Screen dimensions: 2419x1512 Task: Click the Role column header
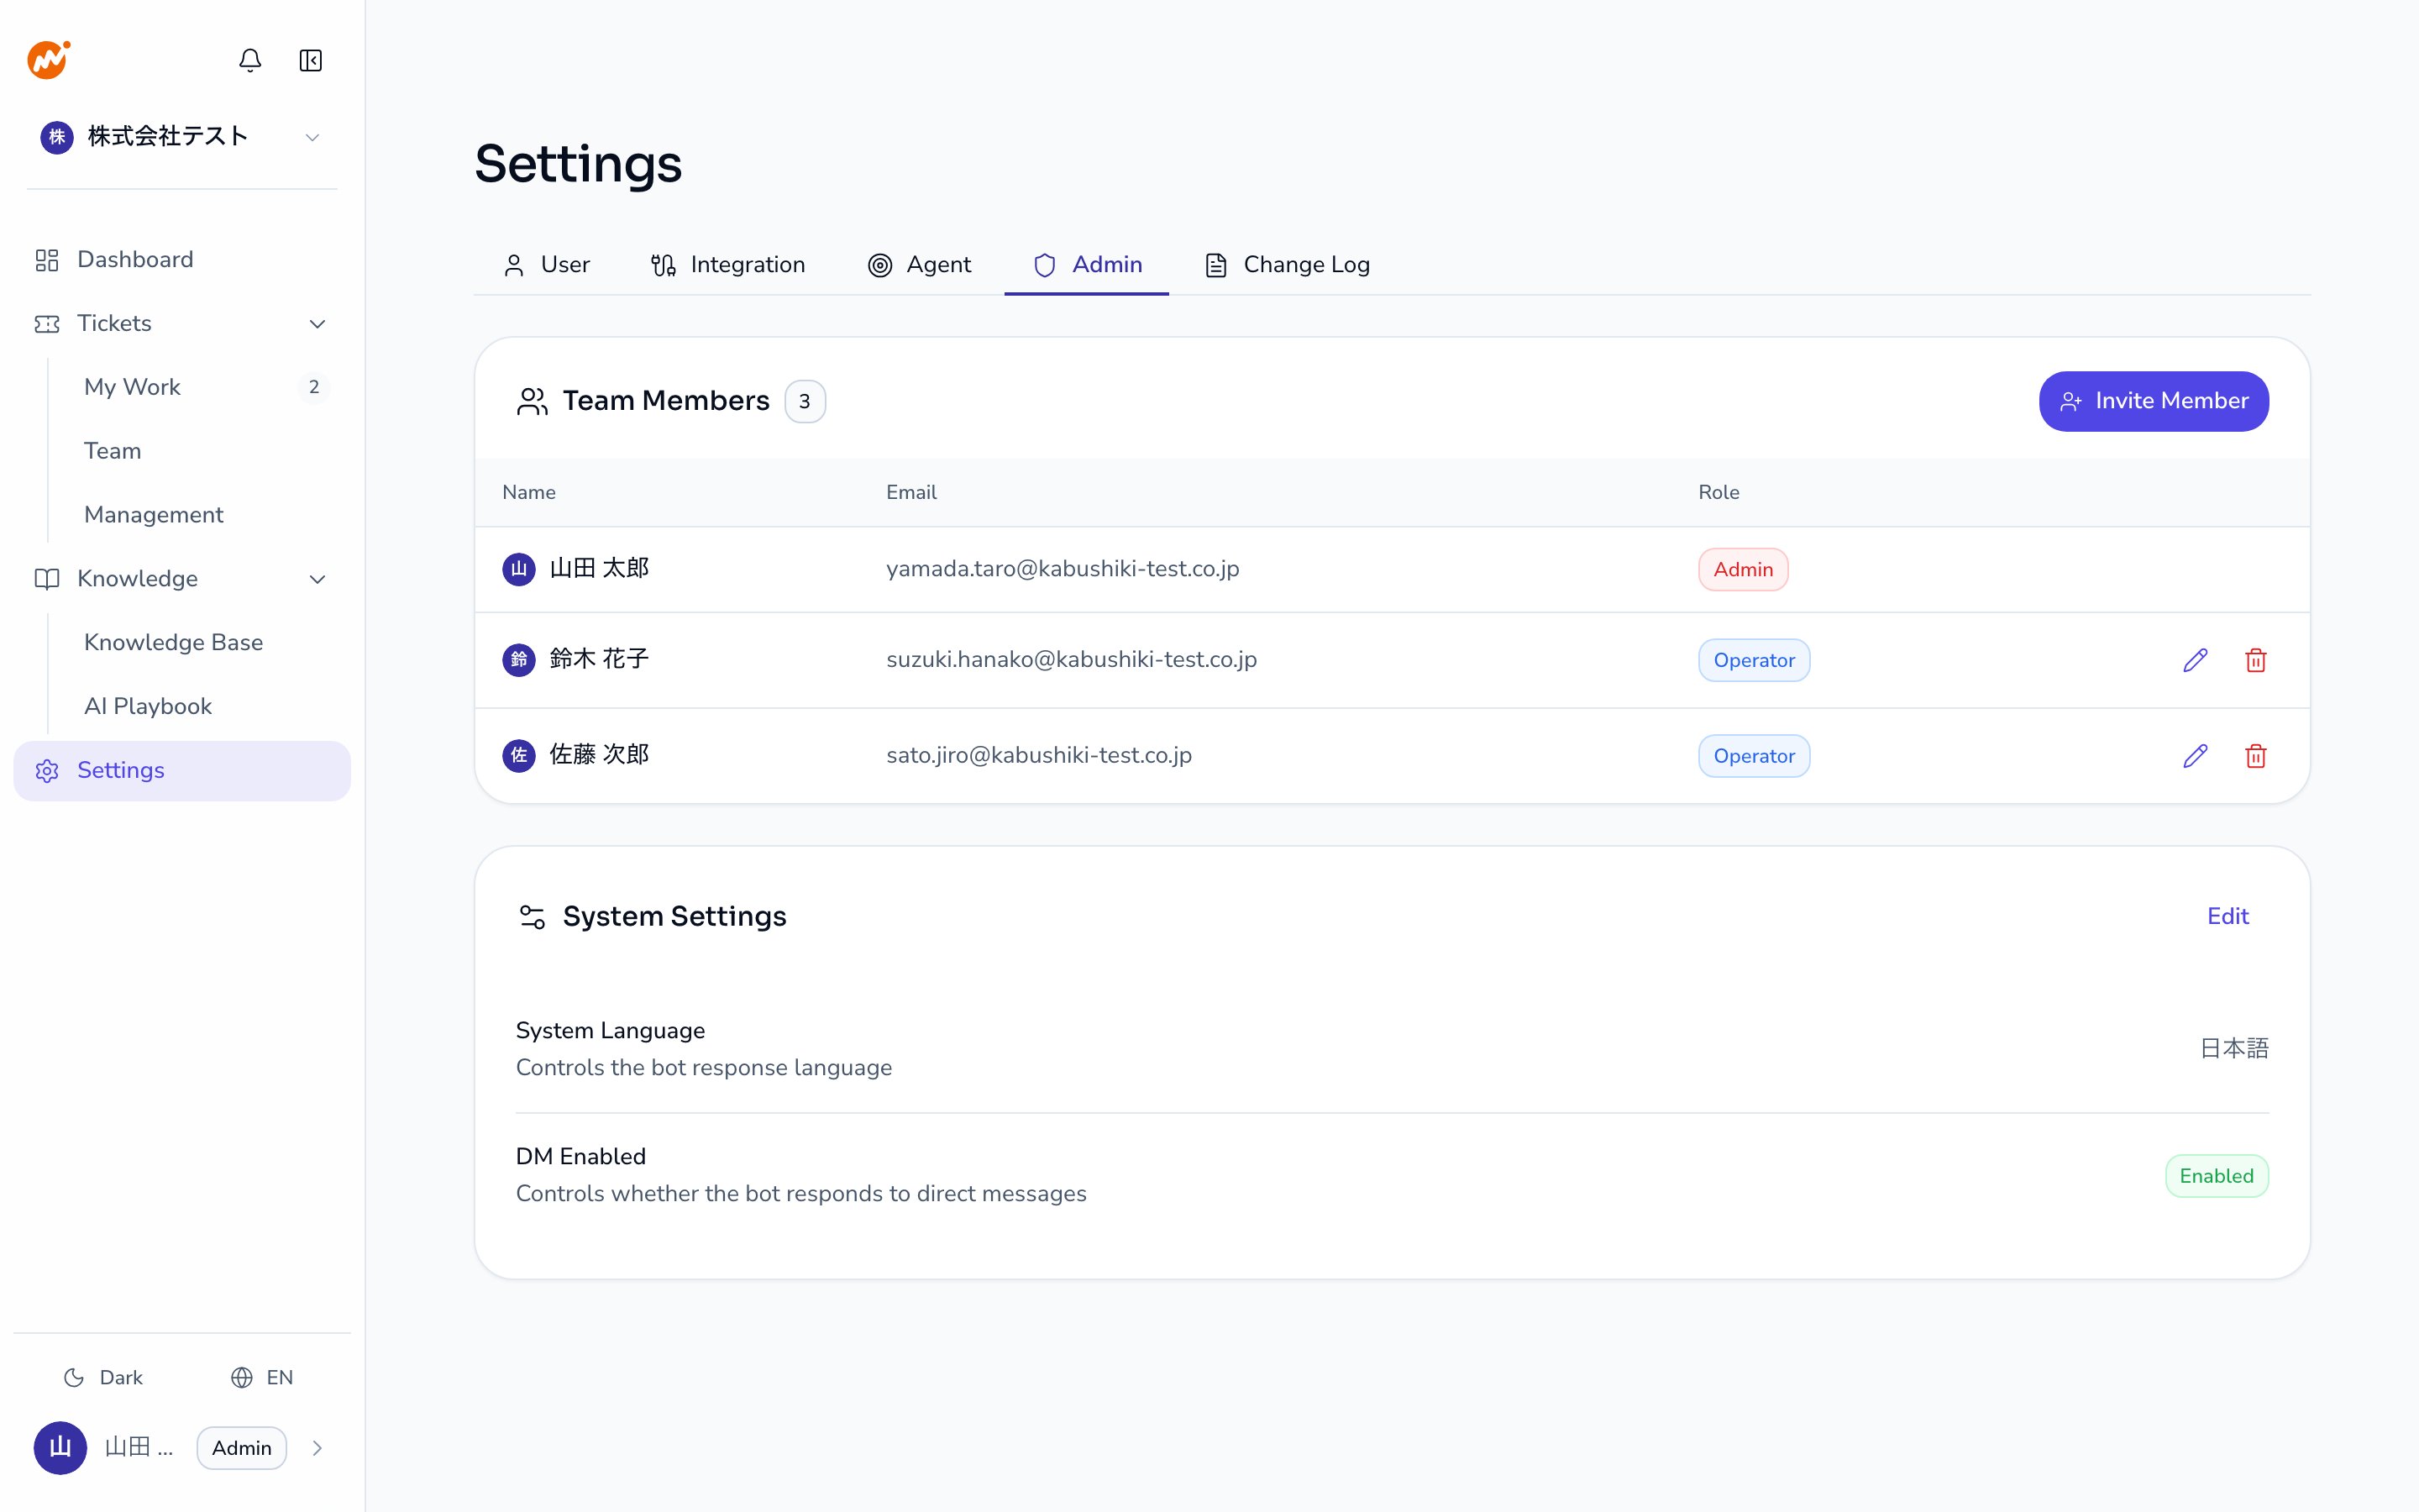(1718, 492)
